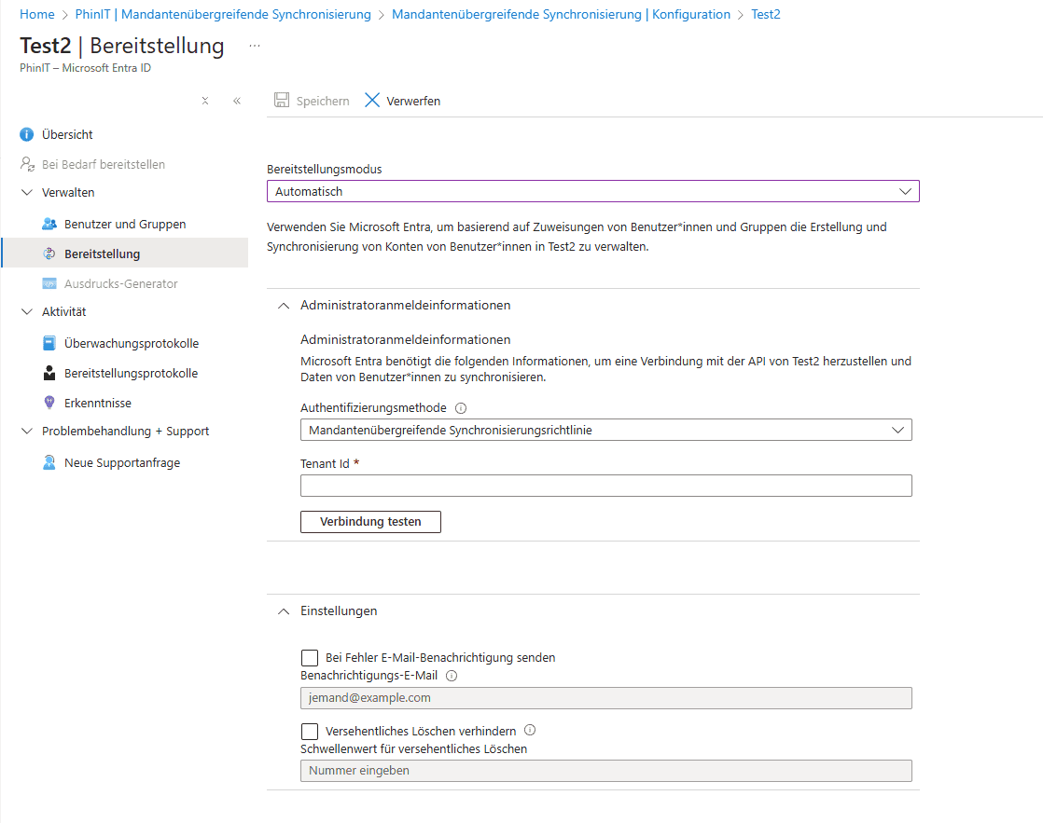This screenshot has height=823, width=1043.
Task: Enable Bei Fehler E-Mail-Benachrichtigung senden checkbox
Action: point(310,658)
